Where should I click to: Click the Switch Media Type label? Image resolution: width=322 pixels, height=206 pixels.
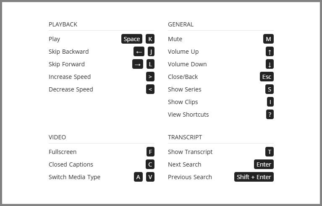click(74, 177)
